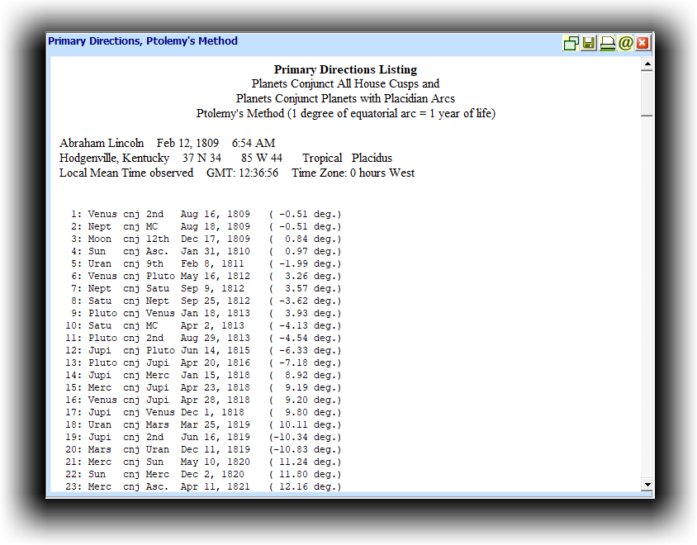Print the Primary Directions listing
Viewport: 697px width, 545px height.
click(607, 43)
